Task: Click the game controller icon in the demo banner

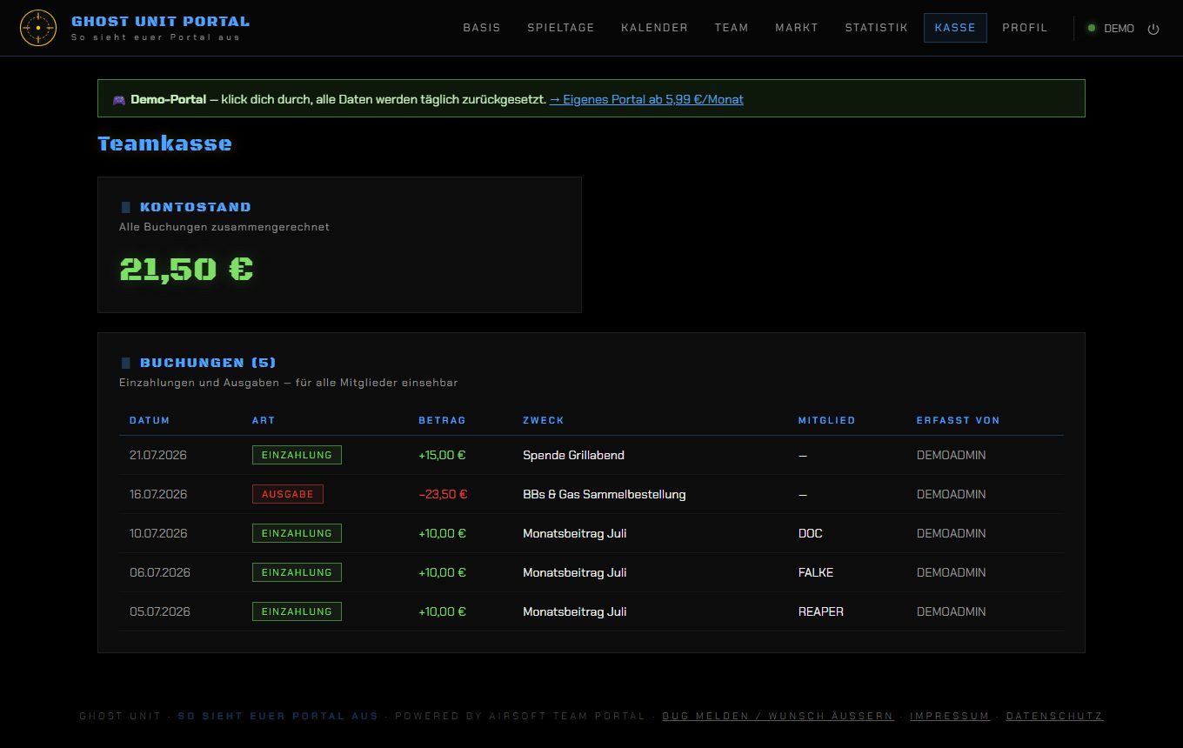Action: click(119, 99)
